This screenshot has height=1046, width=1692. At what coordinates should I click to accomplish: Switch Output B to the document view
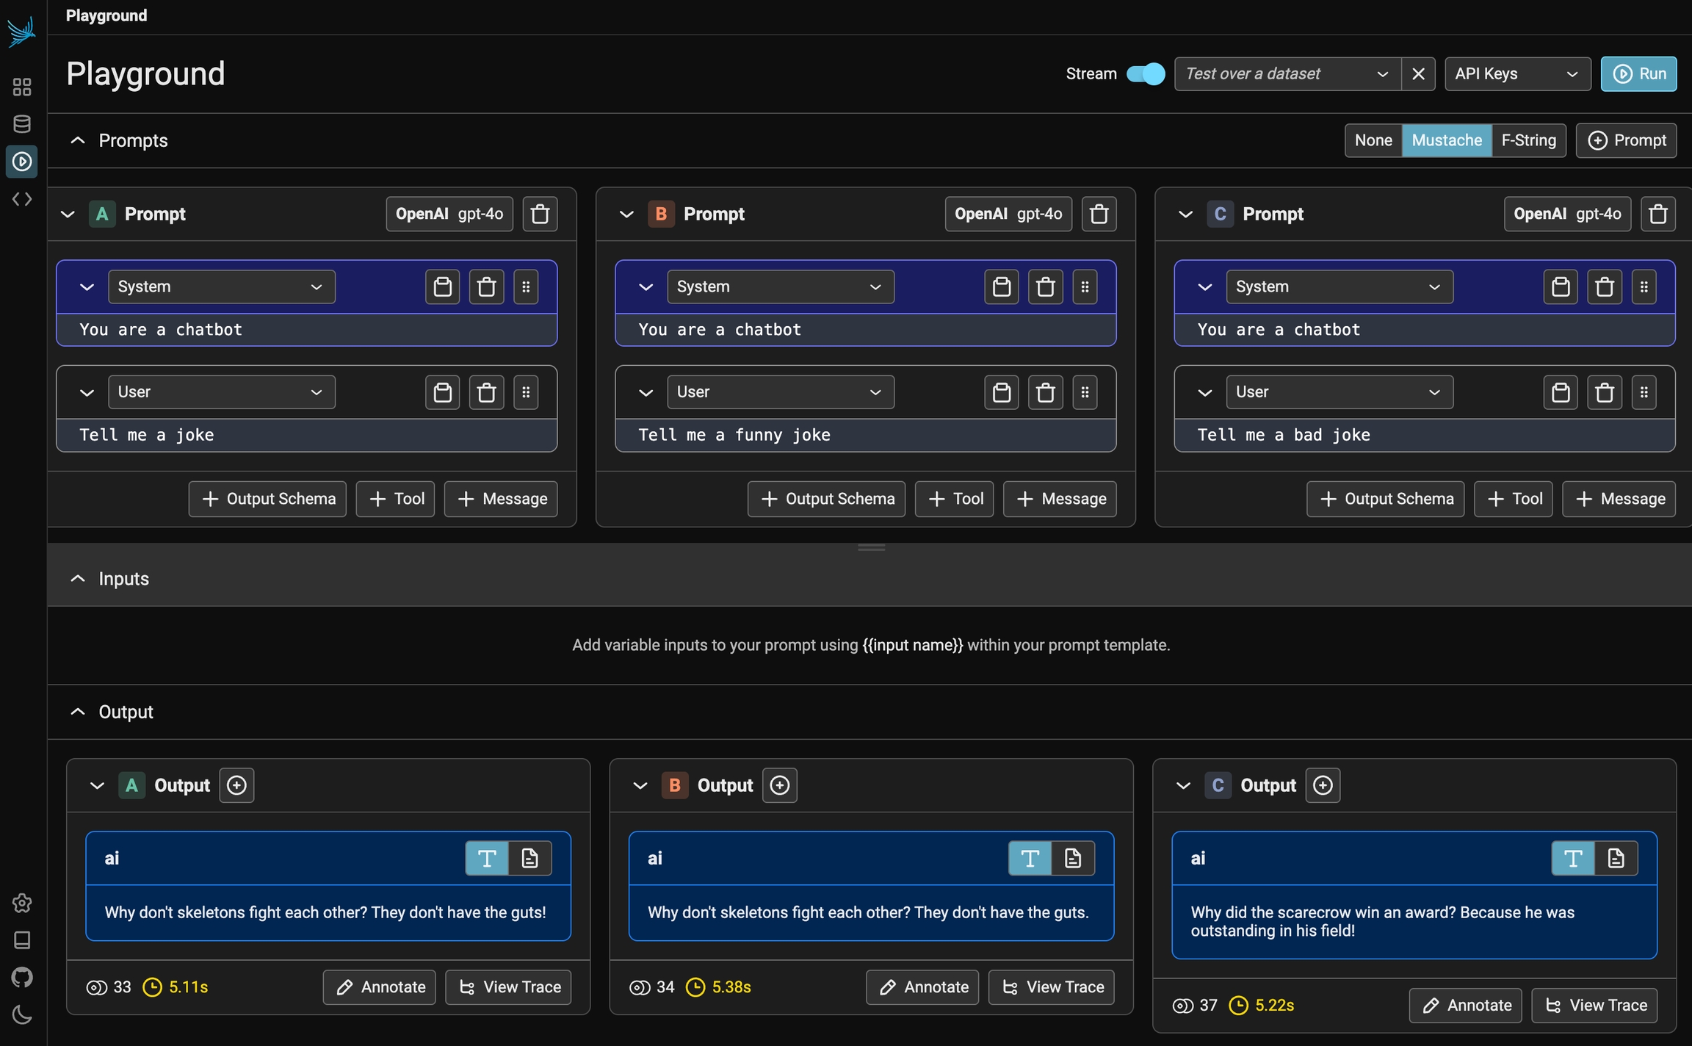(x=1073, y=858)
